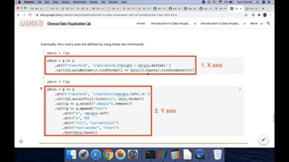
Task: Go back to the previous page
Action: tap(18, 15)
